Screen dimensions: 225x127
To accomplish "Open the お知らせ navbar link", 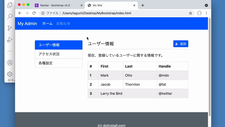I will [x=63, y=24].
